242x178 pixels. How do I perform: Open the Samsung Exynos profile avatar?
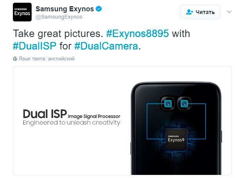point(22,12)
